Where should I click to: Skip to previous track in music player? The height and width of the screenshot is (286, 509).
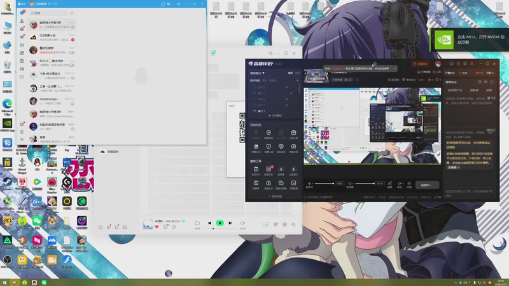point(209,223)
